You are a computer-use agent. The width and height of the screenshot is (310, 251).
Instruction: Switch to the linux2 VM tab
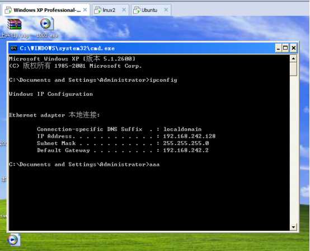[x=110, y=10]
